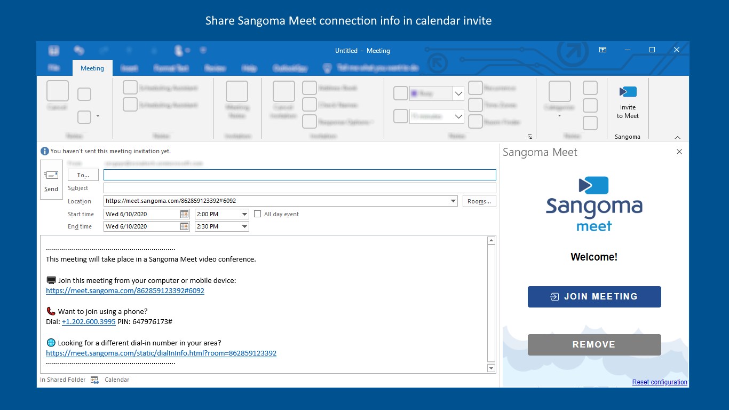Click the "In Shared Folder" status text
The height and width of the screenshot is (410, 729).
point(63,380)
